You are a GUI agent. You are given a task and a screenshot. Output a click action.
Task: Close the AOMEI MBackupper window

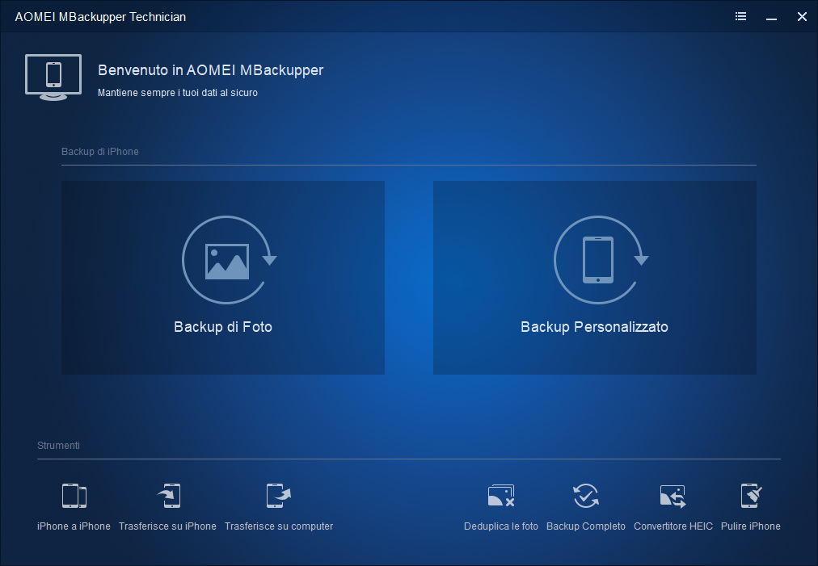click(803, 17)
